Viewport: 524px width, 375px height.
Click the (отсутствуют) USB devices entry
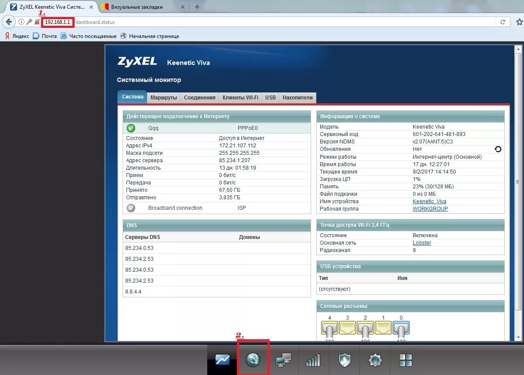pyautogui.click(x=335, y=289)
